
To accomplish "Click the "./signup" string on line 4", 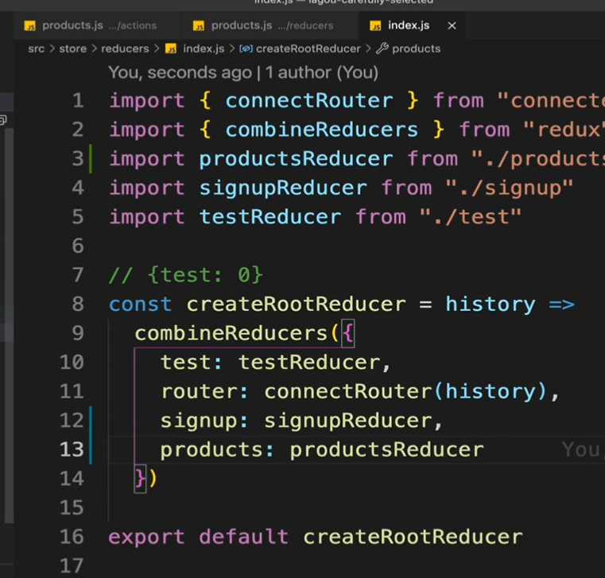I will click(x=510, y=188).
